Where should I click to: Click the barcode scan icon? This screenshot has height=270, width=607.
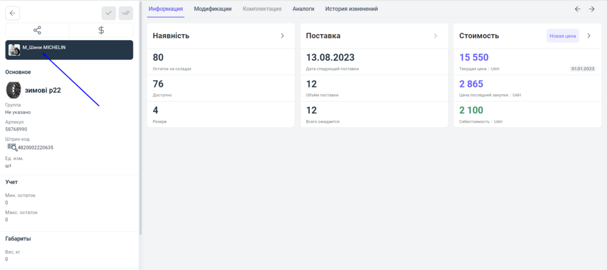tap(12, 147)
